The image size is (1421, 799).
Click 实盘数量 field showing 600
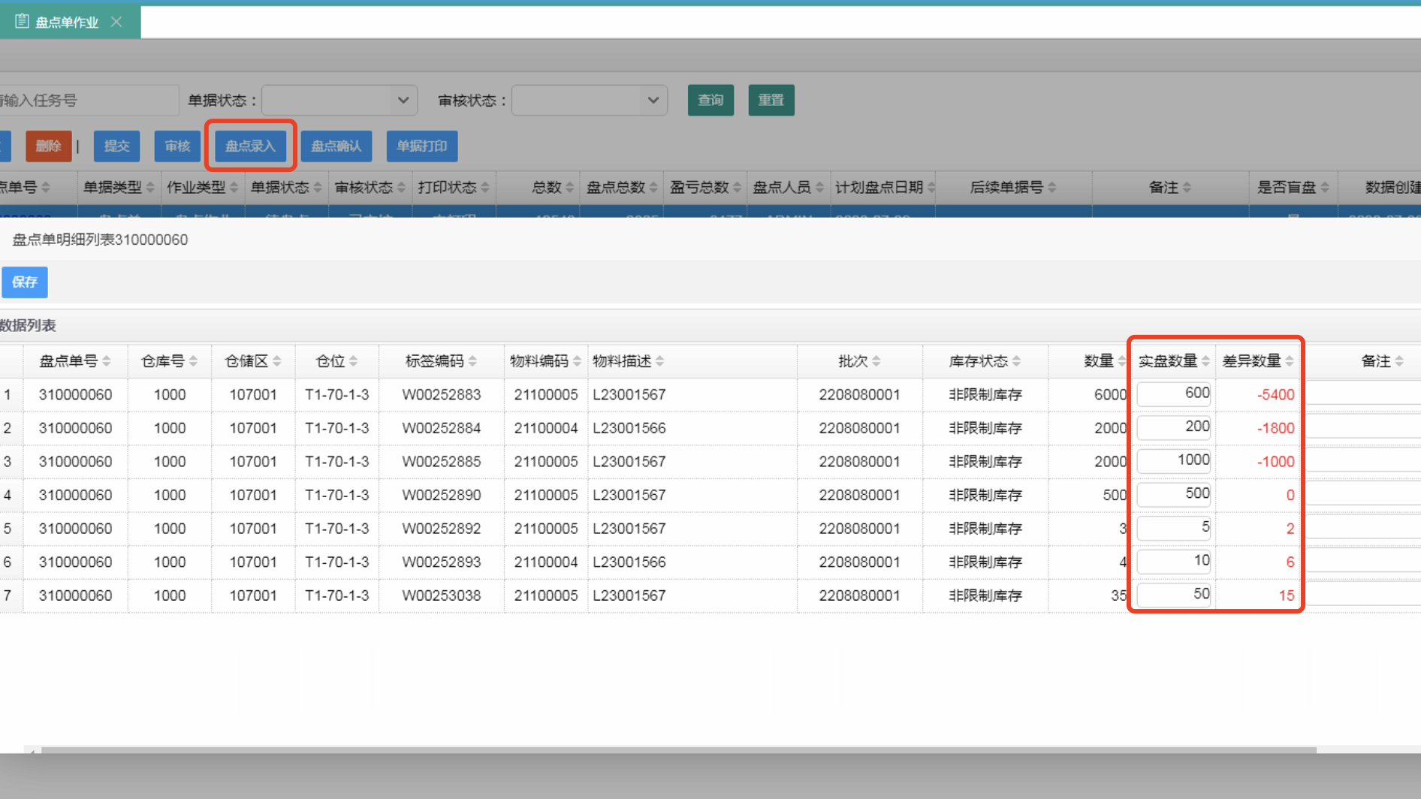pos(1173,393)
